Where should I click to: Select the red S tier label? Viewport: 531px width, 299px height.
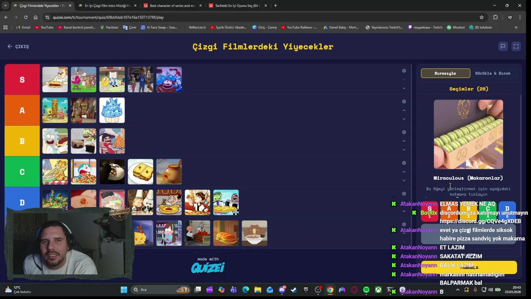(22, 80)
